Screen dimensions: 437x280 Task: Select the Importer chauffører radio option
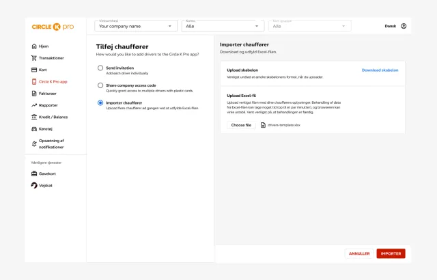point(100,103)
